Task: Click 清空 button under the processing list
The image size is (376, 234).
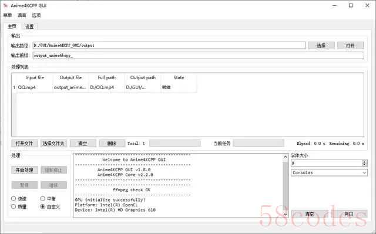Action: click(83, 144)
